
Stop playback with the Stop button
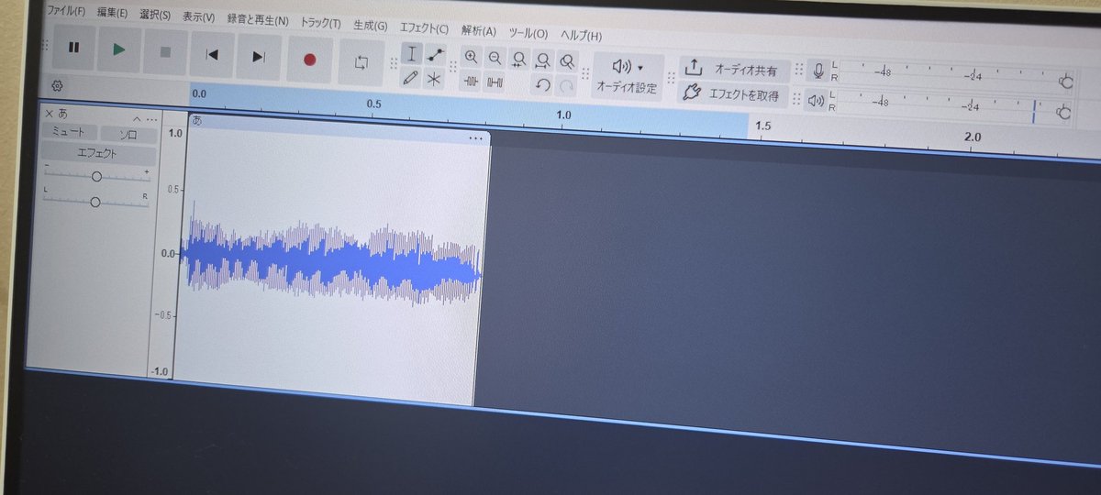coord(165,51)
